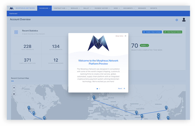Open the Reports menu item
This screenshot has height=126, width=195.
pyautogui.click(x=153, y=8)
